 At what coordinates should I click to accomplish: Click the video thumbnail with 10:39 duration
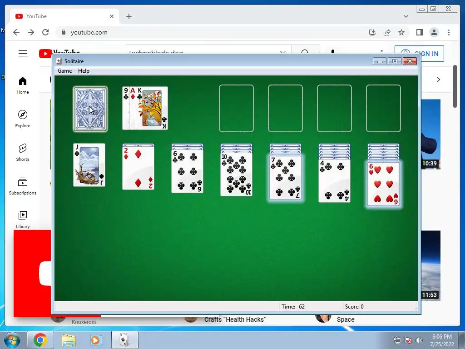click(x=430, y=134)
